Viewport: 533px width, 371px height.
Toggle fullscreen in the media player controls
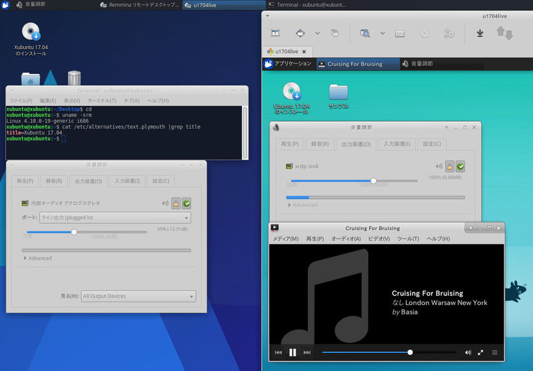[x=480, y=352]
